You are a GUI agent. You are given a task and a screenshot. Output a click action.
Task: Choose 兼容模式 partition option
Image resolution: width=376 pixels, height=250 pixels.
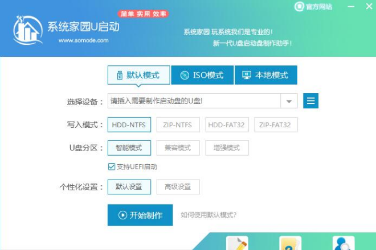178,148
